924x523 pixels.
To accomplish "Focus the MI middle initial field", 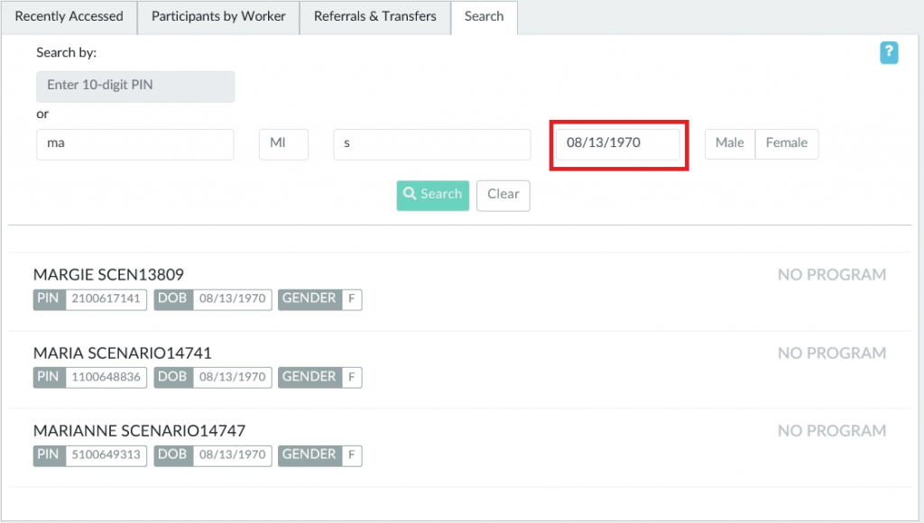I will pyautogui.click(x=283, y=144).
